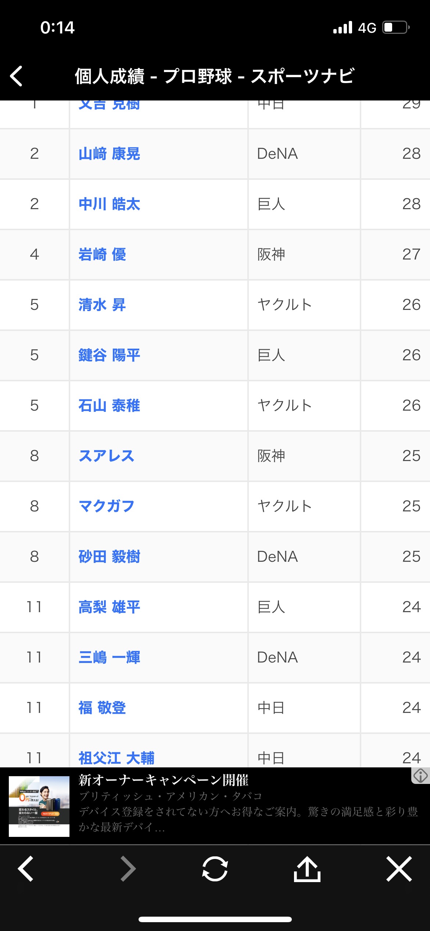This screenshot has width=430, height=931.
Task: Open the ad thumbnail image
Action: click(x=39, y=806)
